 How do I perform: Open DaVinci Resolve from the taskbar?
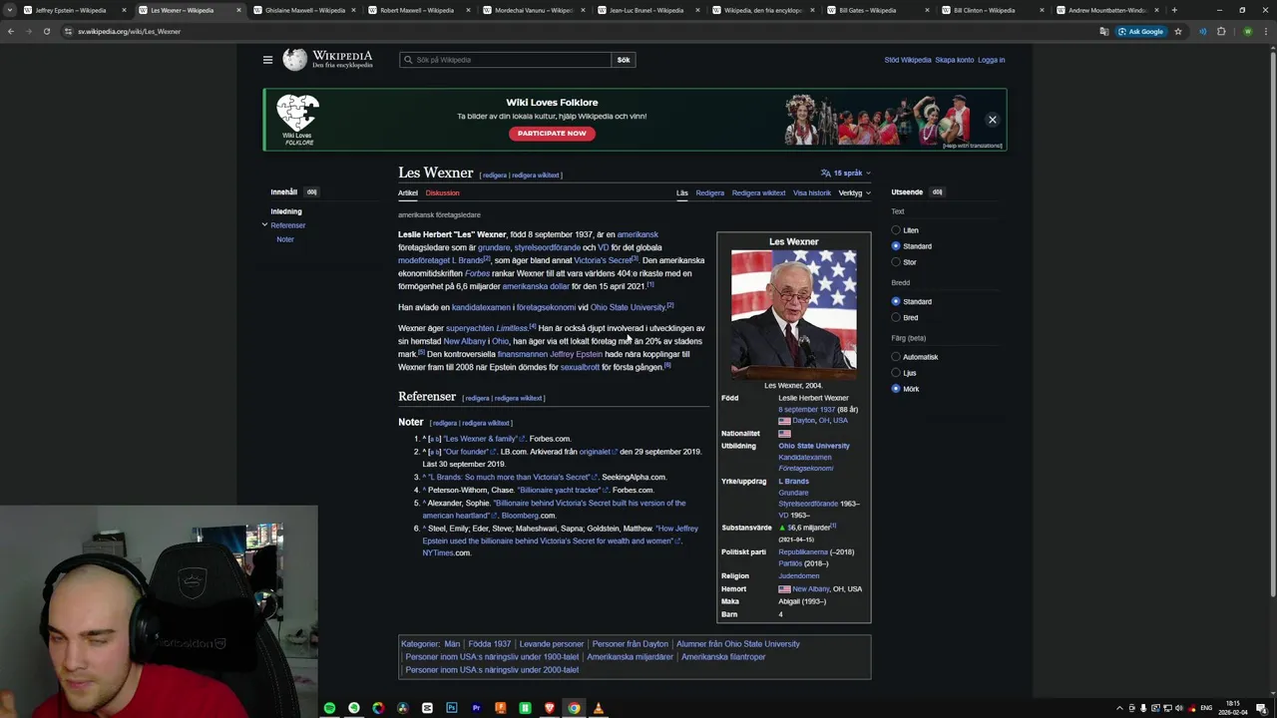(402, 708)
